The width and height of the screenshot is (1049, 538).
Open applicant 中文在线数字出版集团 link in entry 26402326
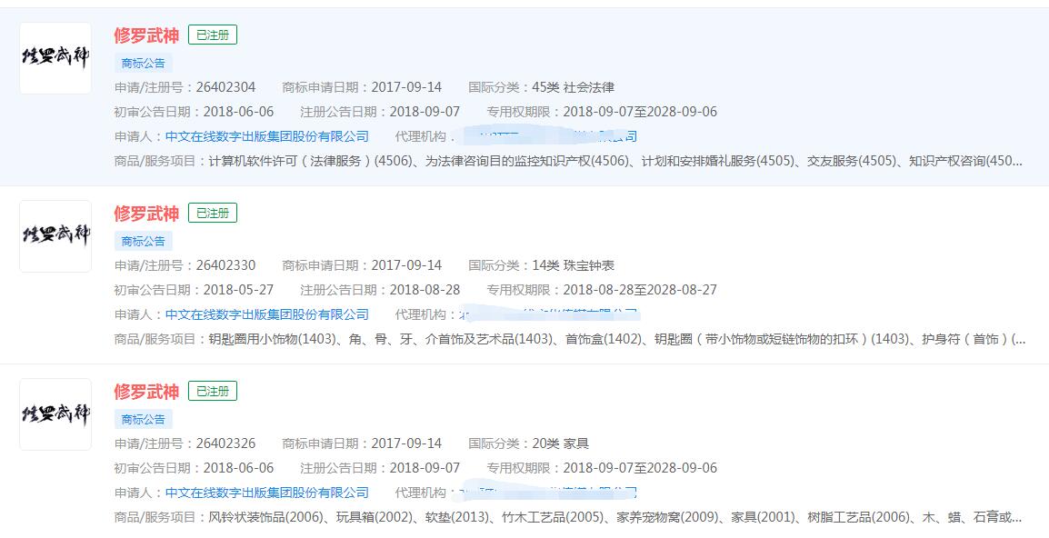pos(267,493)
